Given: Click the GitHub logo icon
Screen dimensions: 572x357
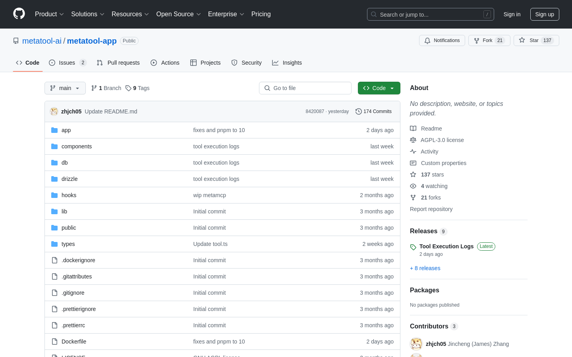Looking at the screenshot, I should tap(19, 14).
